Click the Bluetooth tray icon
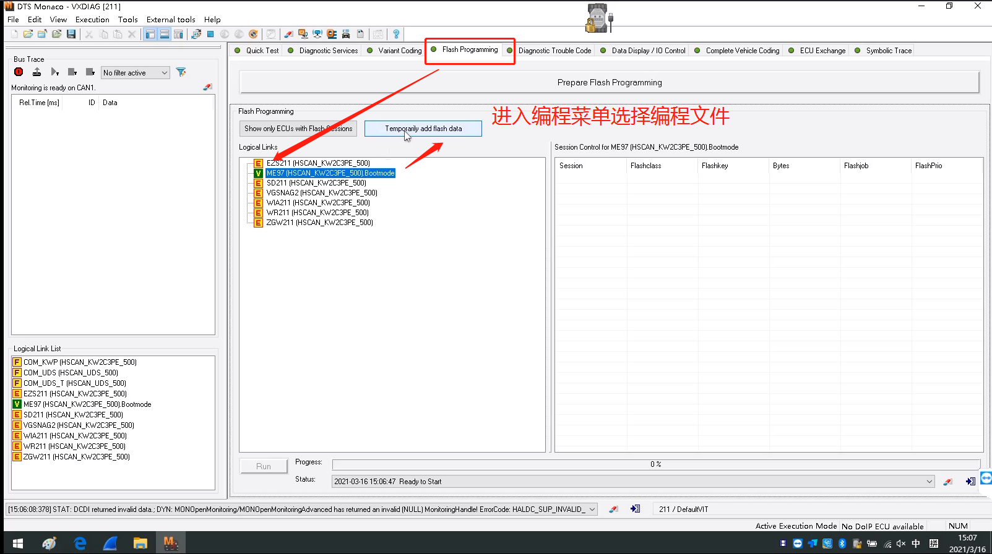The height and width of the screenshot is (554, 992). click(x=842, y=543)
